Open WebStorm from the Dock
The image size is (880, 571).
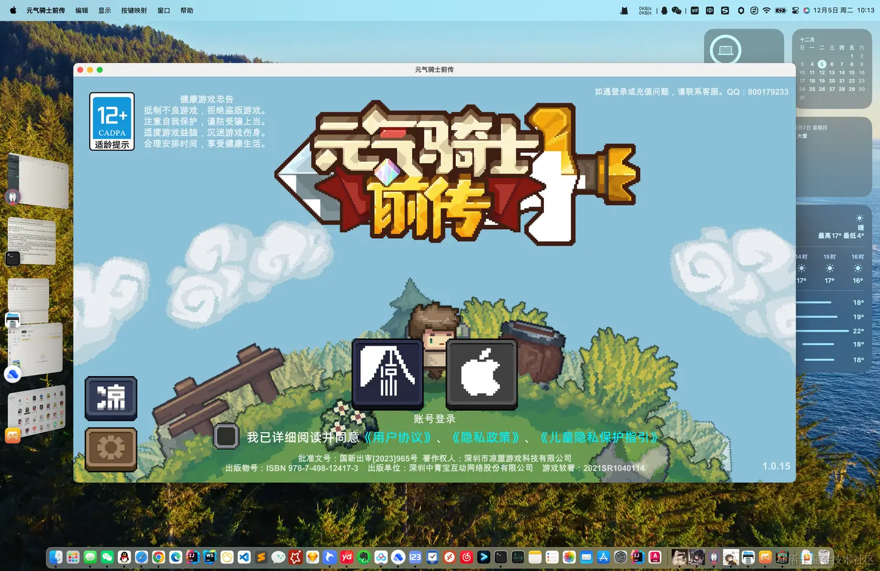click(x=209, y=557)
